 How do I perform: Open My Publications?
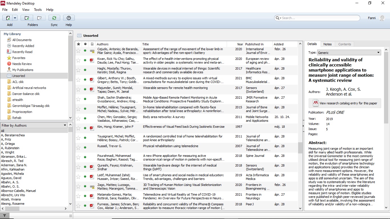coord(23,70)
